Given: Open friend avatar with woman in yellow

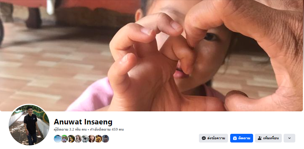Looking at the screenshot, I should click(x=71, y=139).
